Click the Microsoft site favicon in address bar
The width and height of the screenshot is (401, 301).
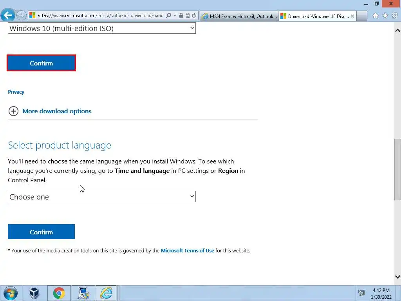pos(32,15)
